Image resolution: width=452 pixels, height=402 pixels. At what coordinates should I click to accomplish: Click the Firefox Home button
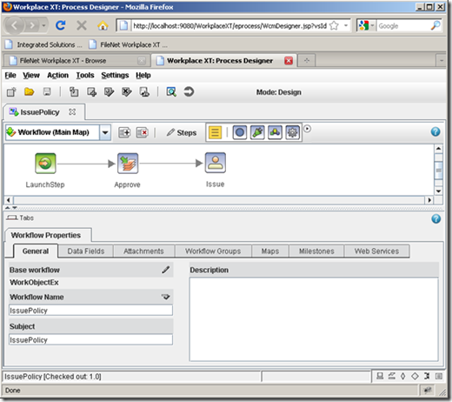(103, 25)
